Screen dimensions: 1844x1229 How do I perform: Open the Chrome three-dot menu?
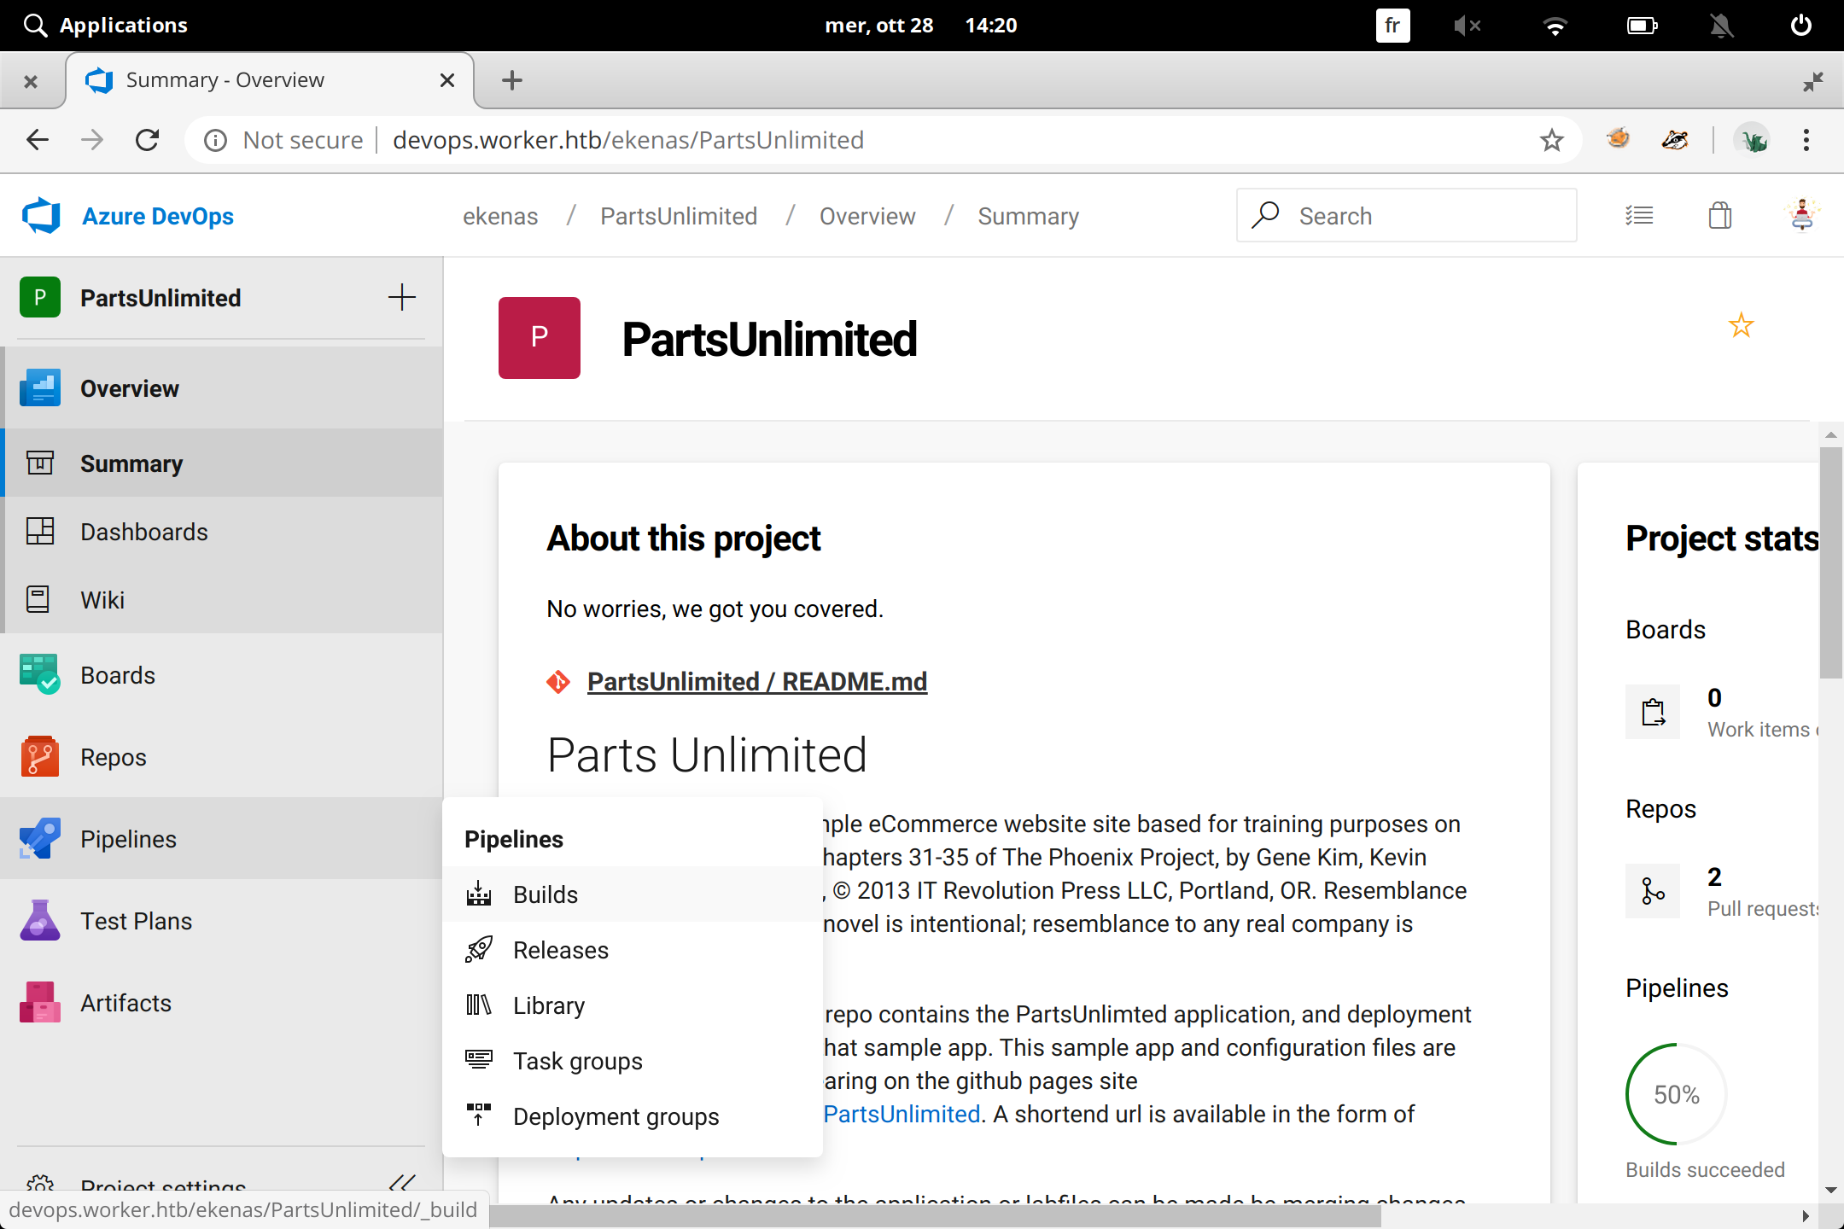point(1806,140)
